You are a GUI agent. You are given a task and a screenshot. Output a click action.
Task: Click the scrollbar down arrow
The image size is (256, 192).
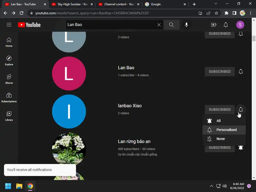pos(253,178)
